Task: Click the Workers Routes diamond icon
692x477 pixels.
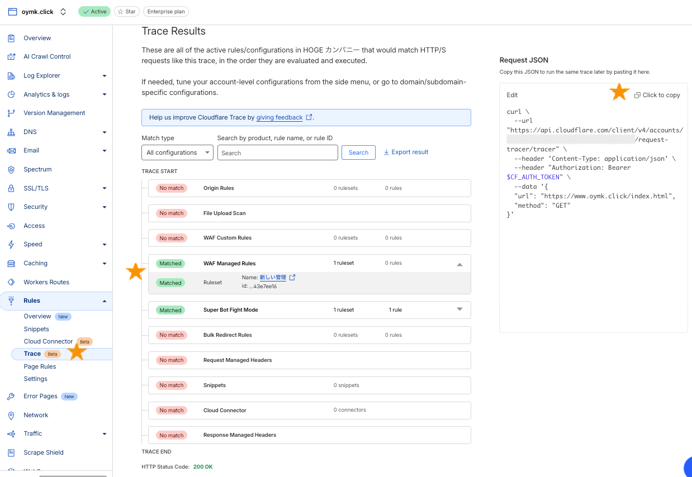Action: click(11, 282)
